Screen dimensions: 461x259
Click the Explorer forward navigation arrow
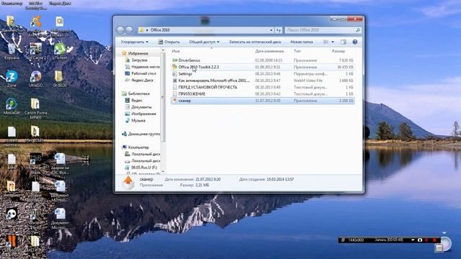tap(129, 29)
